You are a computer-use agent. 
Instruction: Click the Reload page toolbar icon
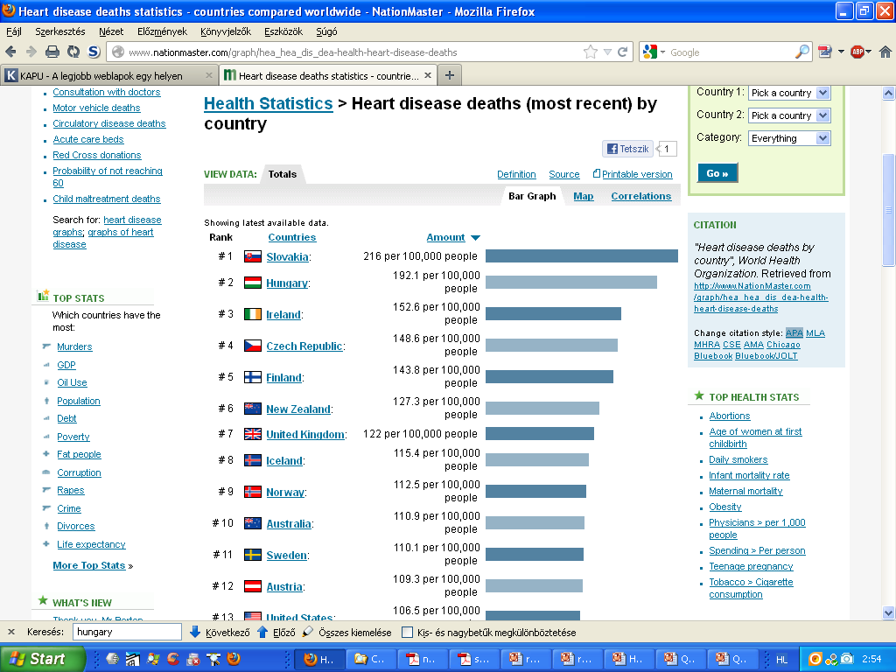(x=73, y=52)
